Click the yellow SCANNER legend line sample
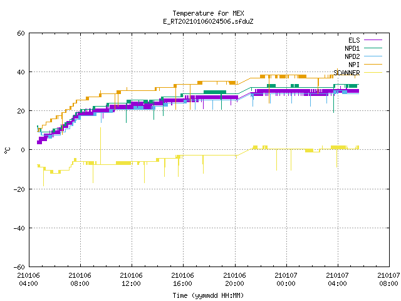 coord(373,73)
